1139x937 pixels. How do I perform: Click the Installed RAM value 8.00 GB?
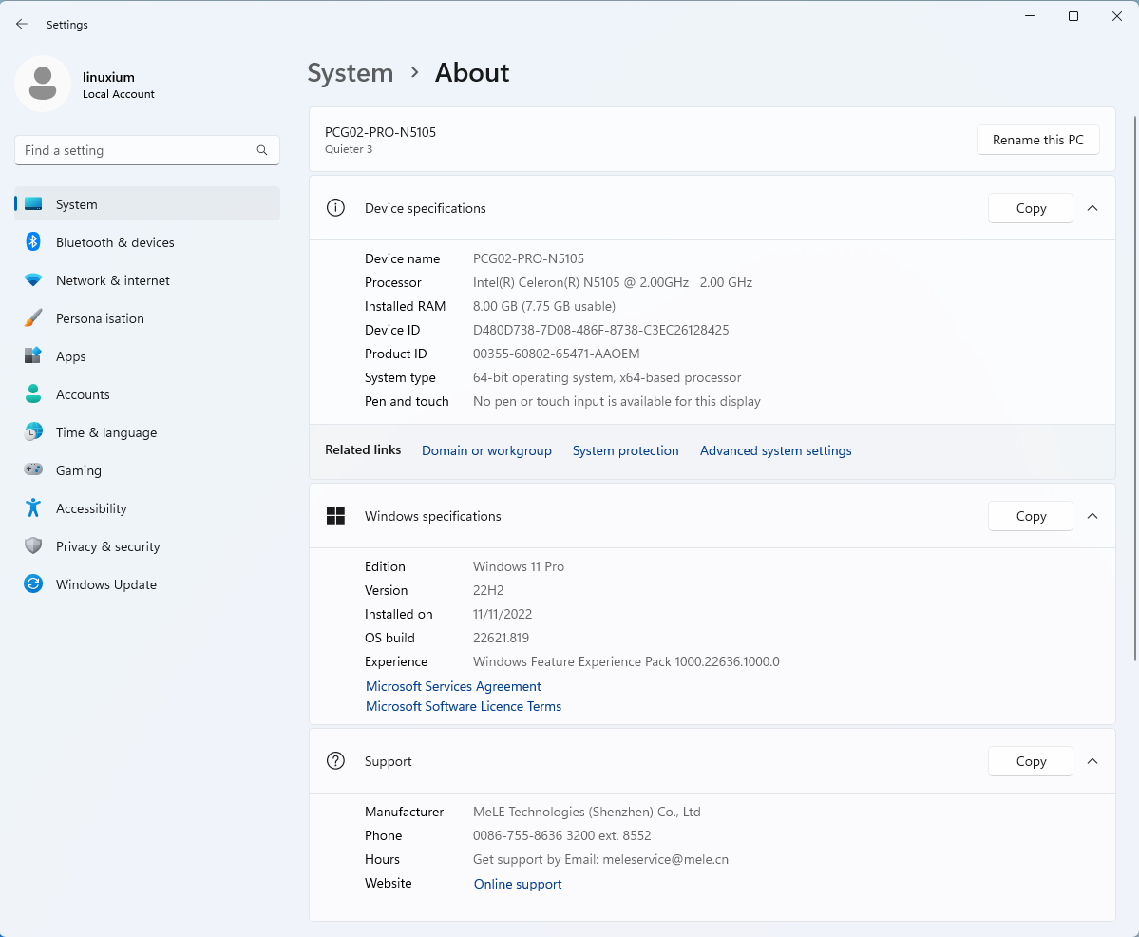click(x=544, y=306)
